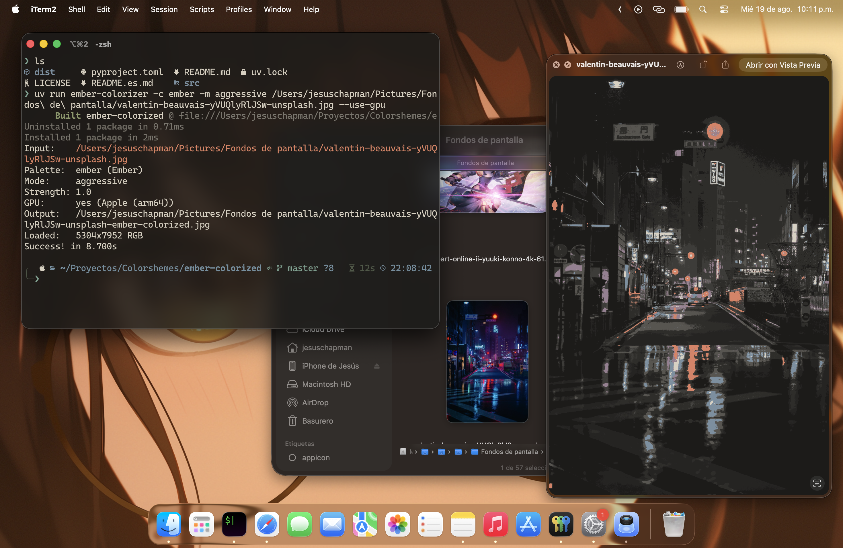
Task: Open Basurero in Finder sidebar
Action: click(317, 421)
